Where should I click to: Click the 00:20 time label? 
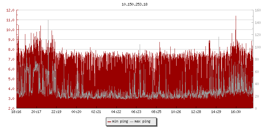pos(76,112)
